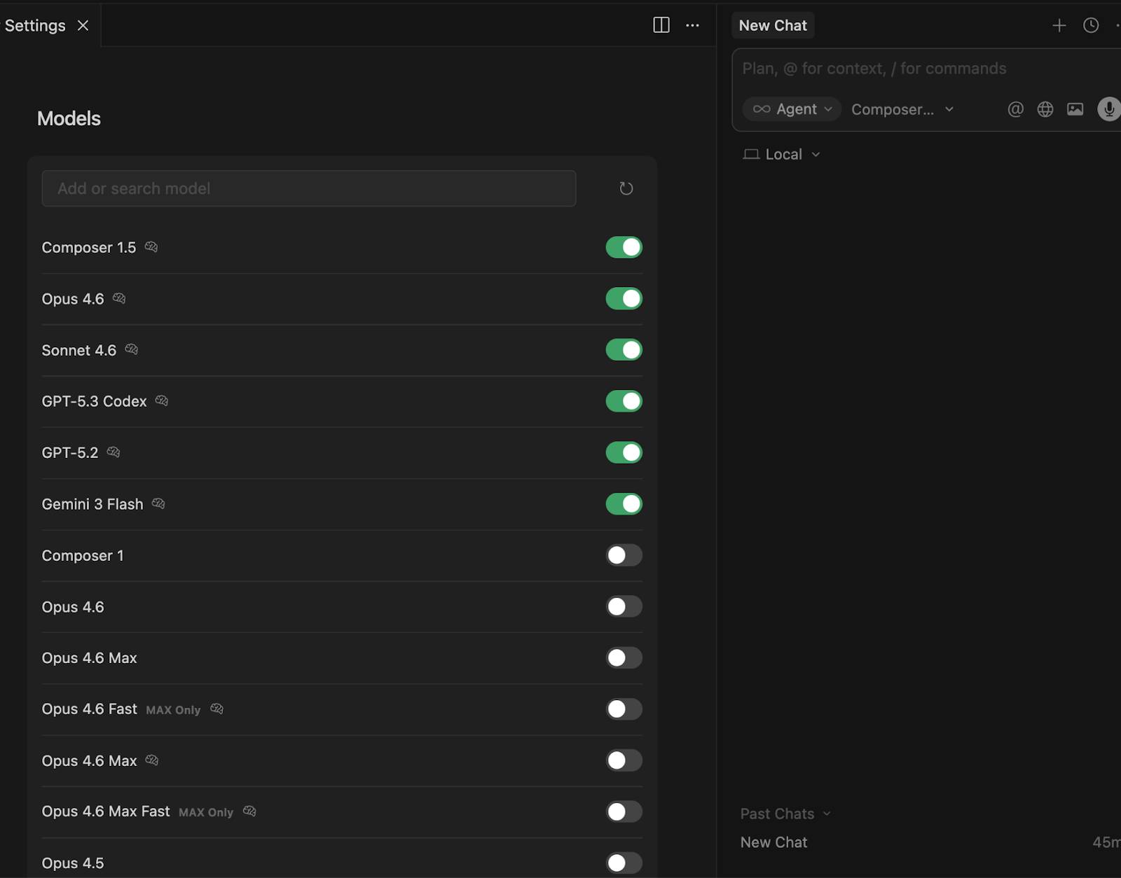The height and width of the screenshot is (878, 1121).
Task: Open the Agent mode dropdown
Action: [792, 109]
